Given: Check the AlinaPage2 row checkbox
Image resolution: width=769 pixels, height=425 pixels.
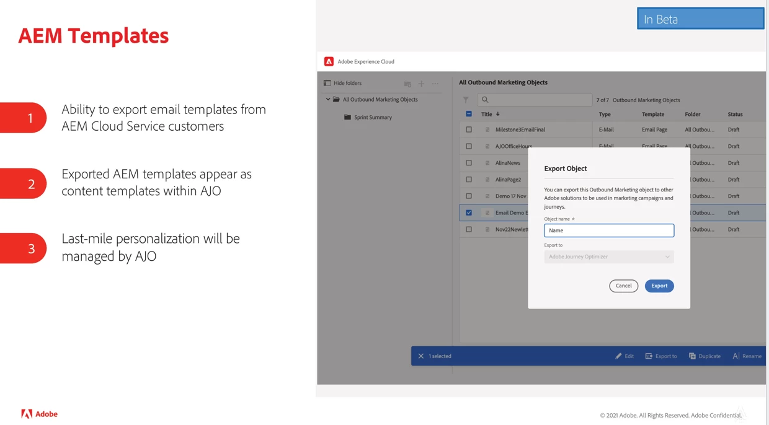Looking at the screenshot, I should pos(469,180).
